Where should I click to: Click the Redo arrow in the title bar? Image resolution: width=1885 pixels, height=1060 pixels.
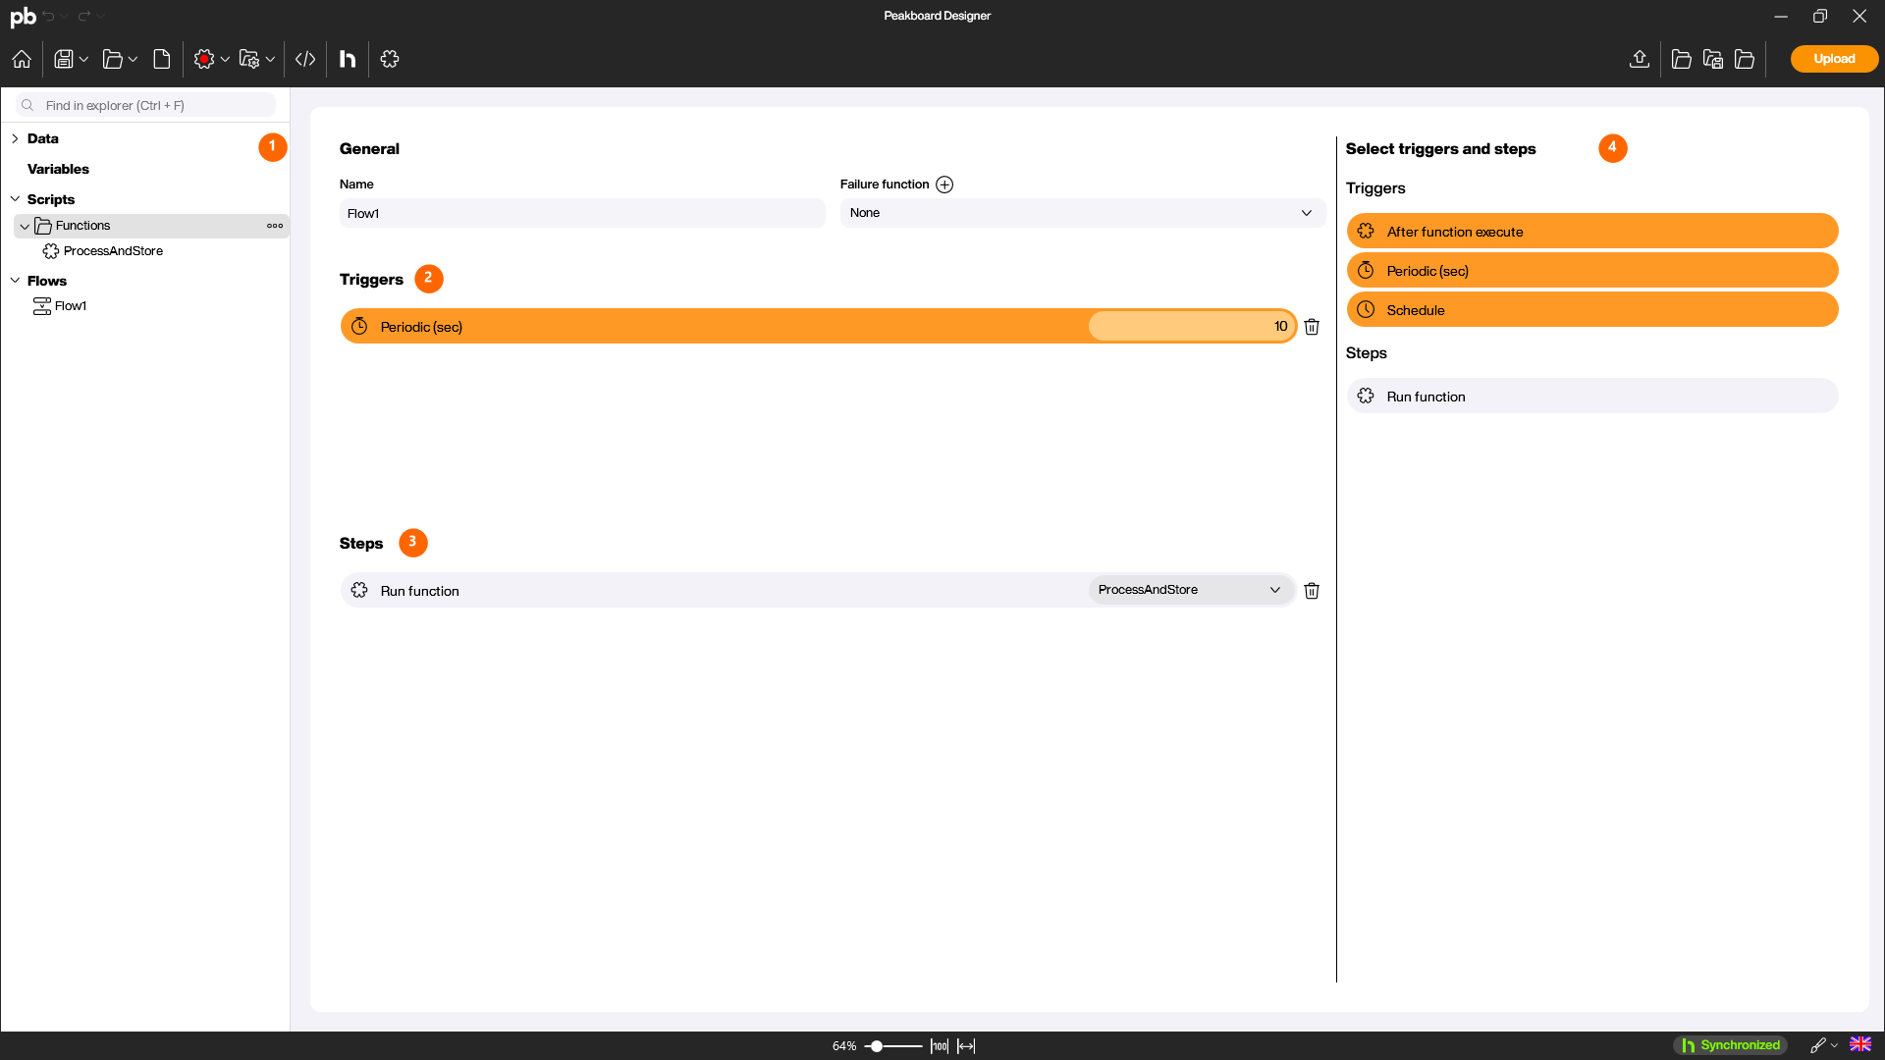point(84,16)
